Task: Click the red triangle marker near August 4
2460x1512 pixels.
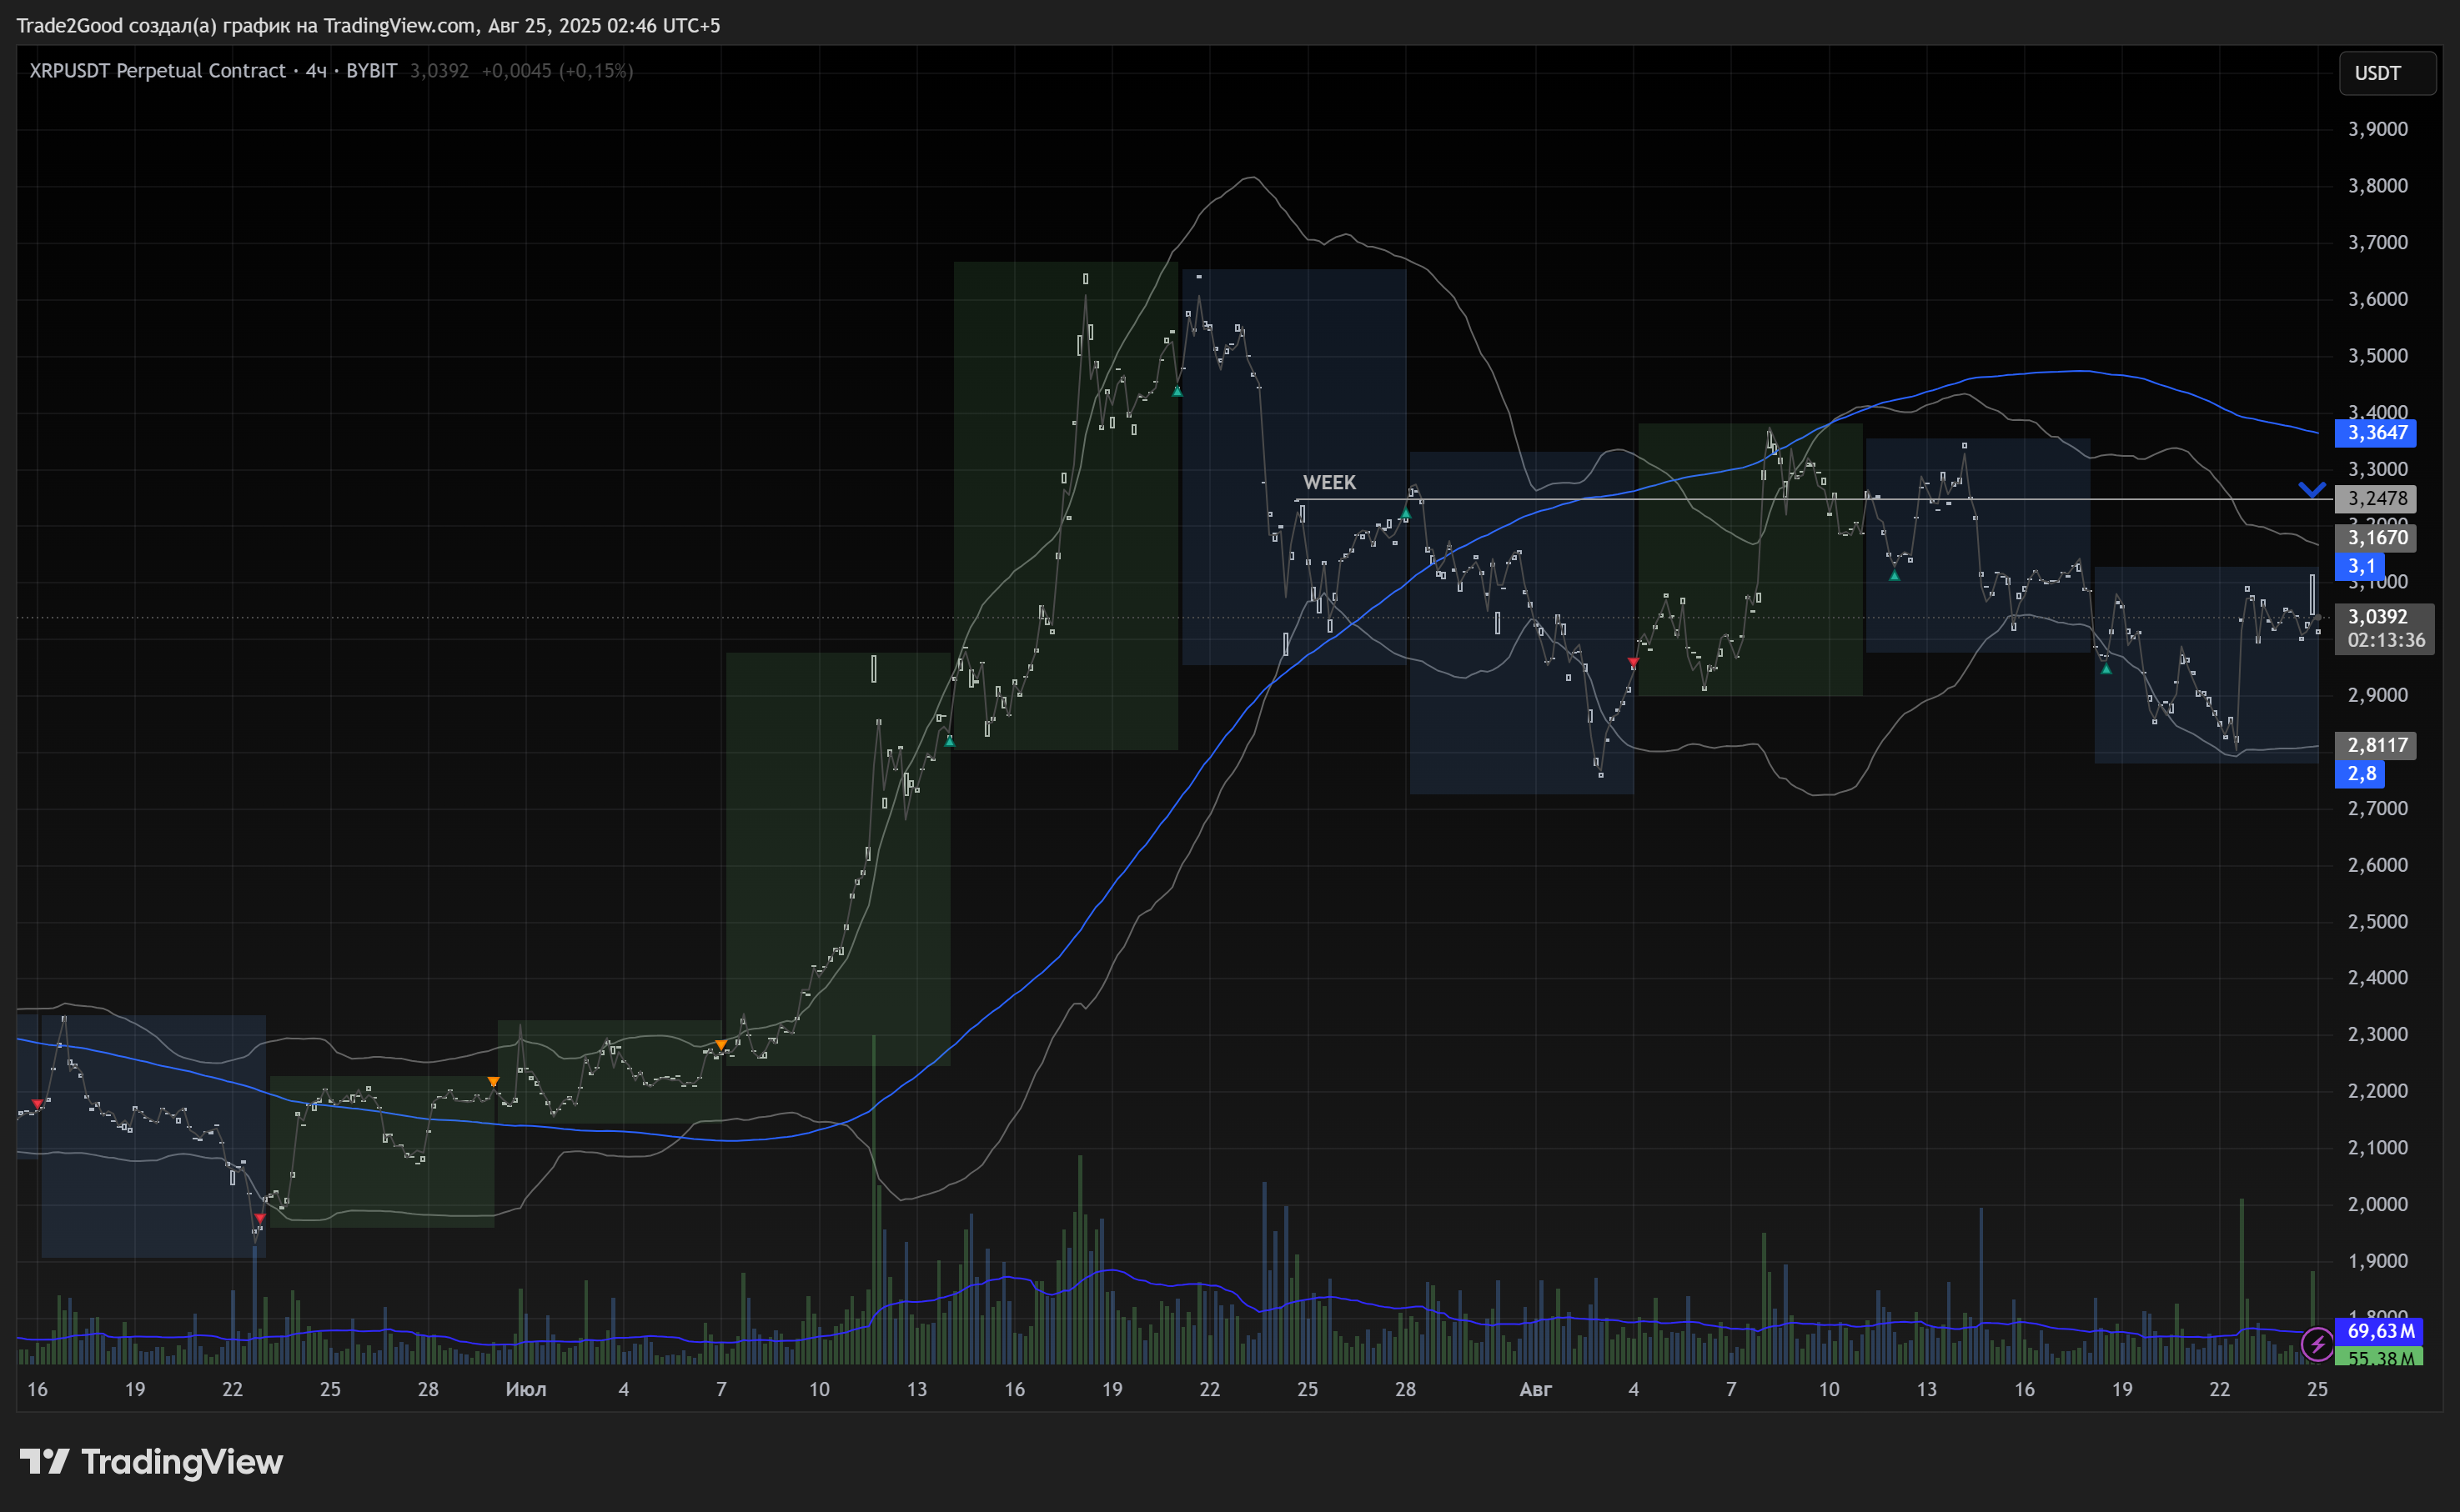Action: 1633,662
